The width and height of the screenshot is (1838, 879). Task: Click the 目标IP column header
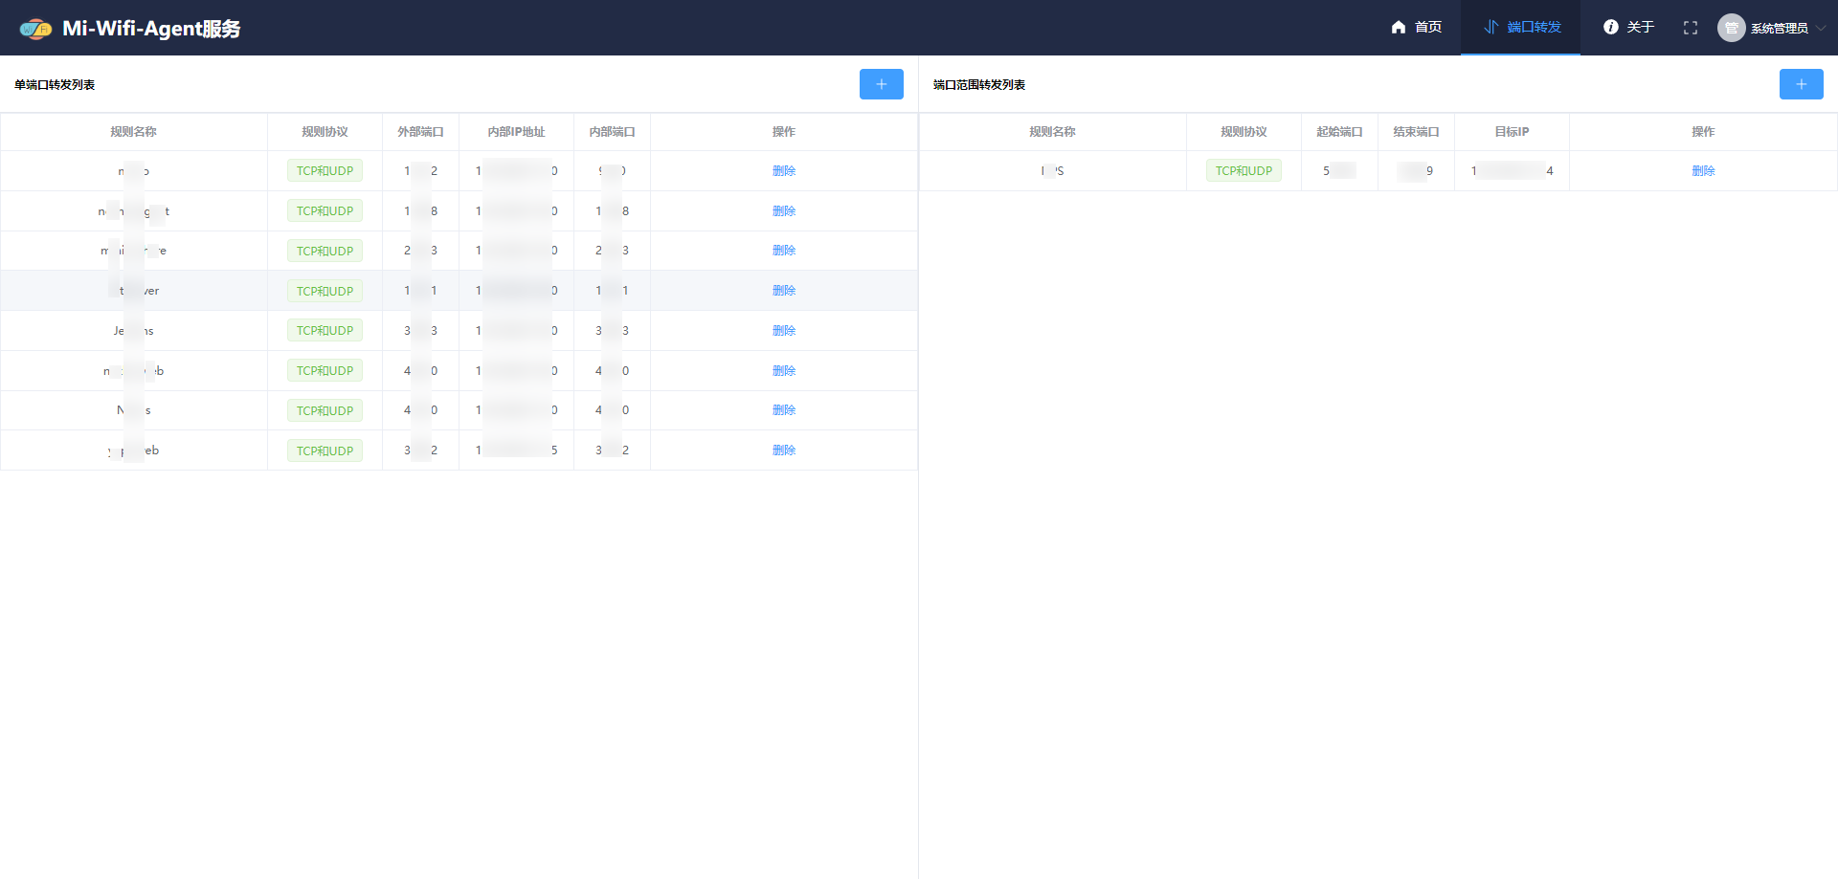click(x=1512, y=132)
